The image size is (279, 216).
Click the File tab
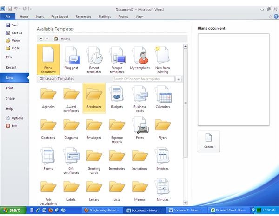click(7, 17)
